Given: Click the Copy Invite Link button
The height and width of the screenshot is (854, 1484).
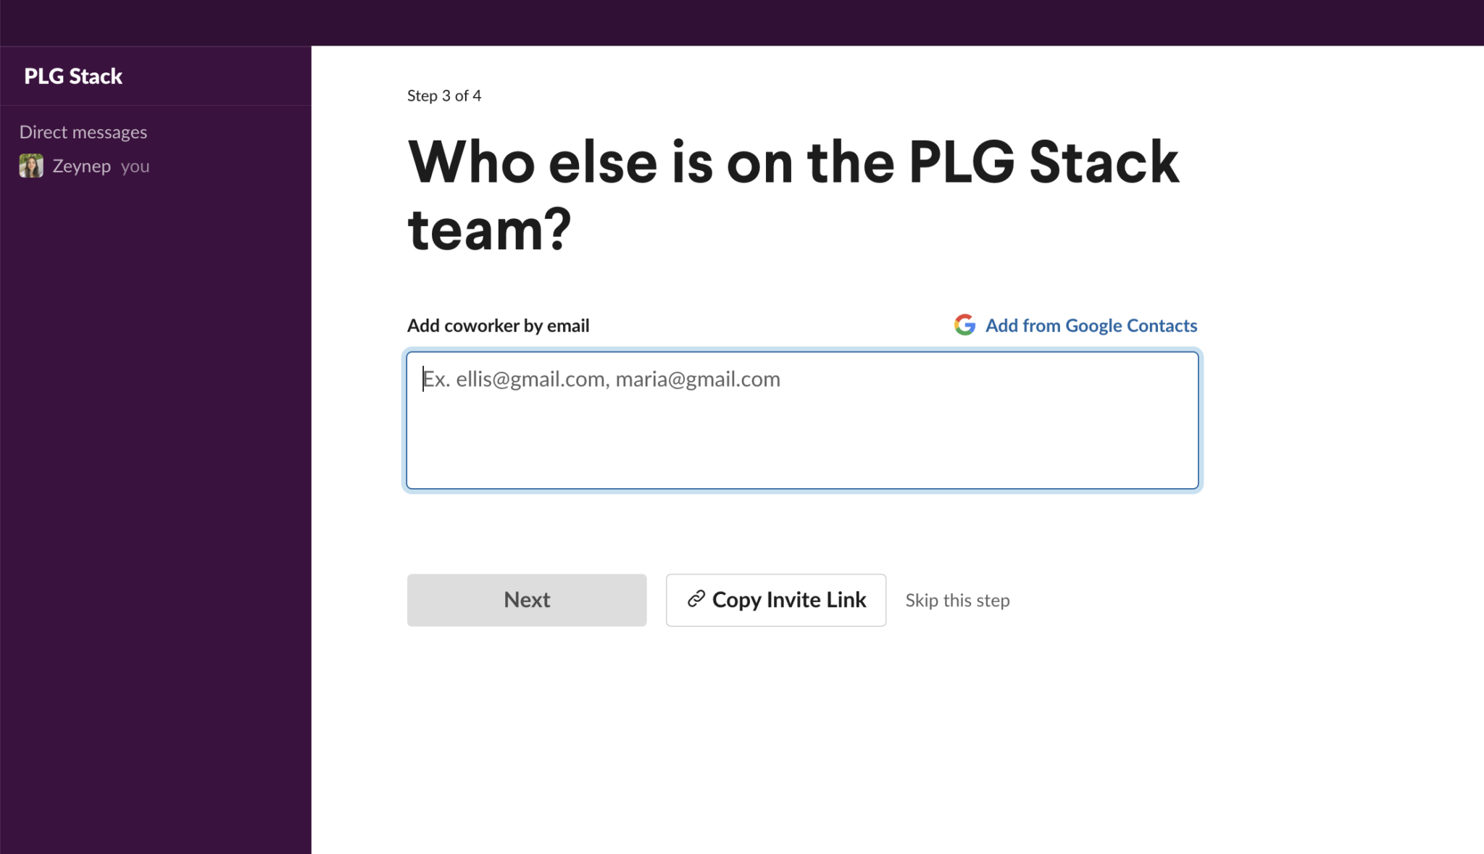Looking at the screenshot, I should pos(775,600).
